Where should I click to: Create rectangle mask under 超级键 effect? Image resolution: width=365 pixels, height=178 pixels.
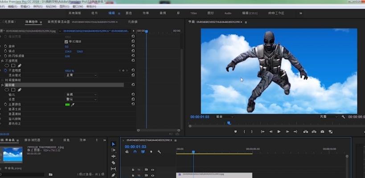[x=13, y=90]
